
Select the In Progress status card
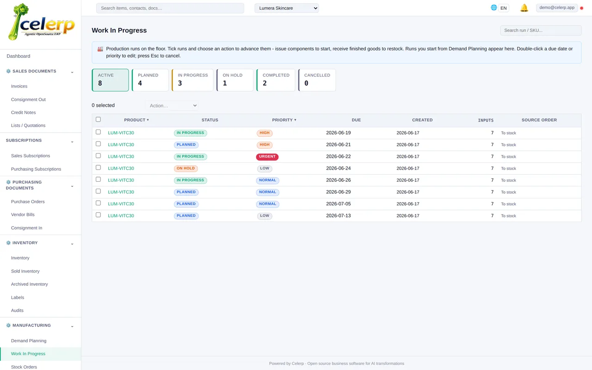[192, 80]
